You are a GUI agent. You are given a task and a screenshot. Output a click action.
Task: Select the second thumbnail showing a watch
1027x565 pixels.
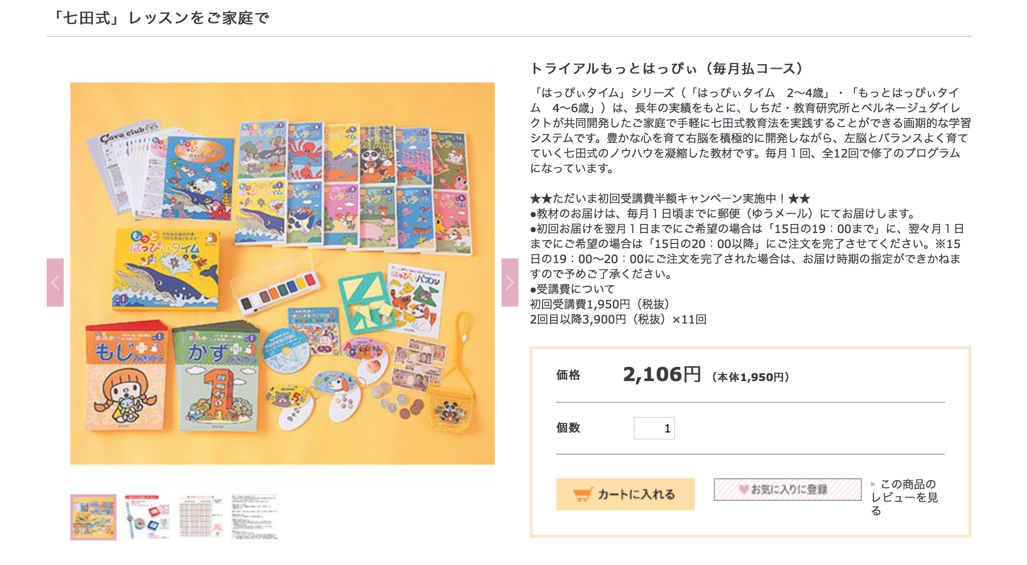(x=147, y=517)
